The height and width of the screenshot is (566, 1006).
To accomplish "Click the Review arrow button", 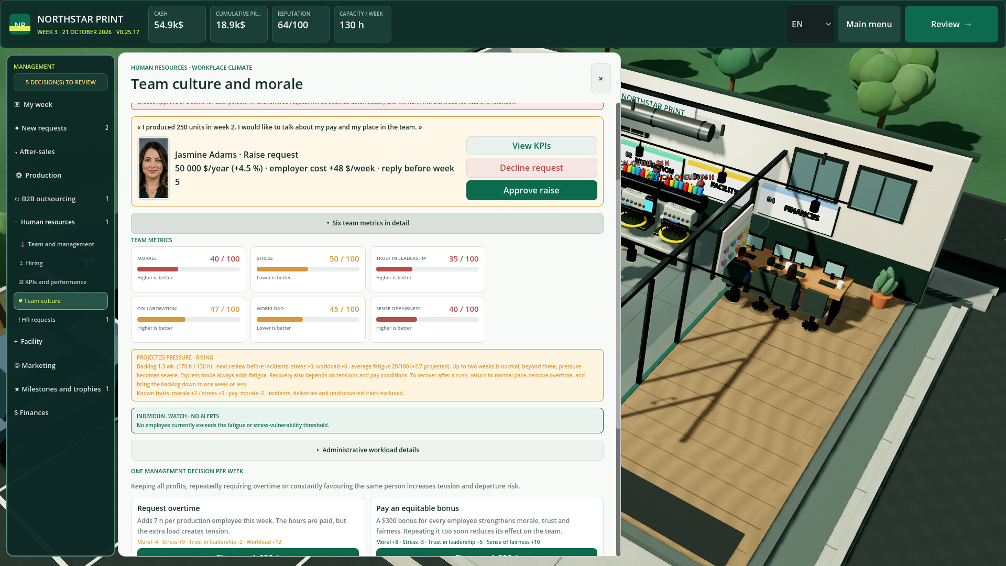I will pos(951,24).
